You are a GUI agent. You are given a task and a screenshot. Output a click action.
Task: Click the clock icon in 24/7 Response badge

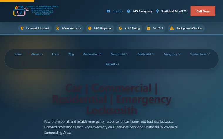click(x=90, y=28)
